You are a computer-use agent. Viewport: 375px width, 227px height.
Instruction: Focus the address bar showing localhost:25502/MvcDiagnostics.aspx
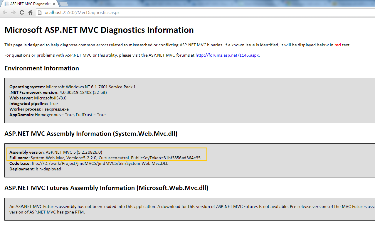click(x=206, y=13)
